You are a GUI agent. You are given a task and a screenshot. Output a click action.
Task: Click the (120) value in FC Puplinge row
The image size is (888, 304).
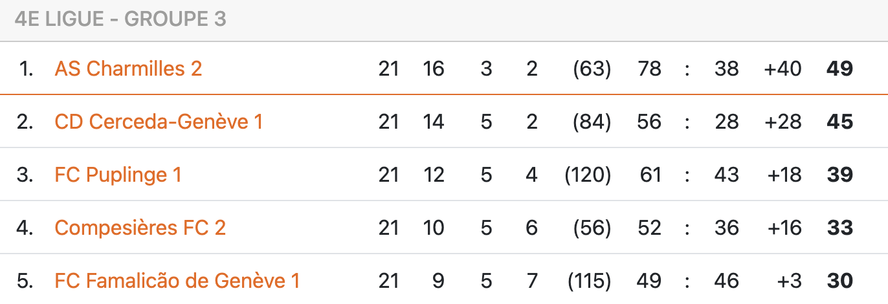click(588, 175)
